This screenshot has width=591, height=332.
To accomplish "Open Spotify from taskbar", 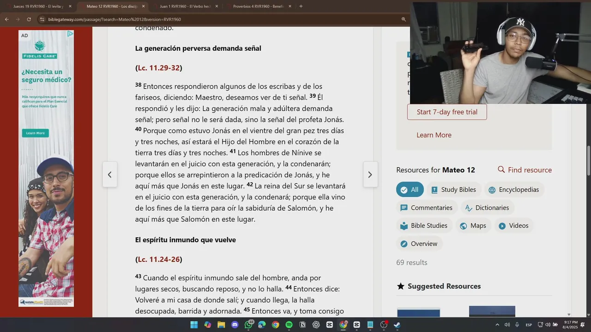I will pyautogui.click(x=289, y=325).
